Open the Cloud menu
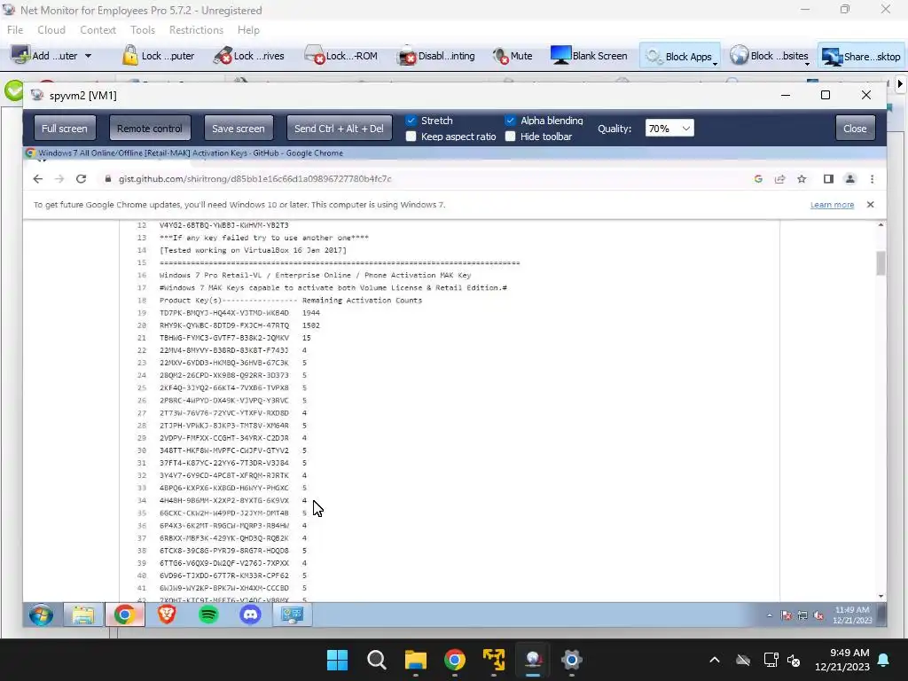Viewport: 908px width, 681px height. click(51, 30)
